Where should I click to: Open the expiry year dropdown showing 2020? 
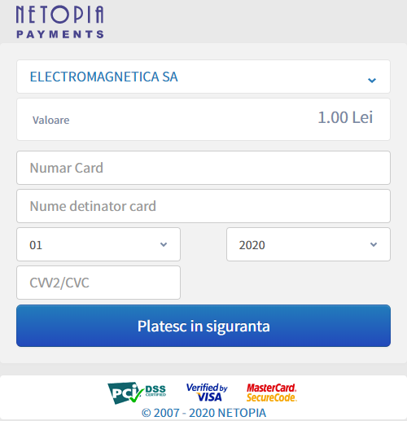[x=309, y=244]
